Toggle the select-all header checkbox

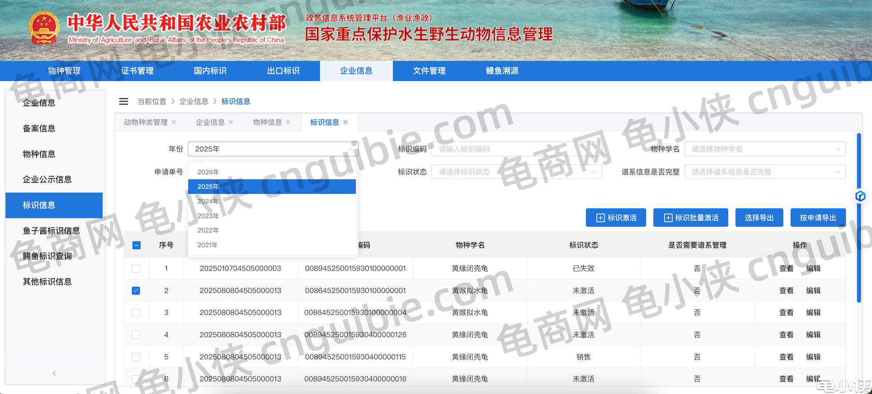(x=136, y=245)
